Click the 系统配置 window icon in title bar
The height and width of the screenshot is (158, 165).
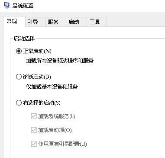pos(6,5)
